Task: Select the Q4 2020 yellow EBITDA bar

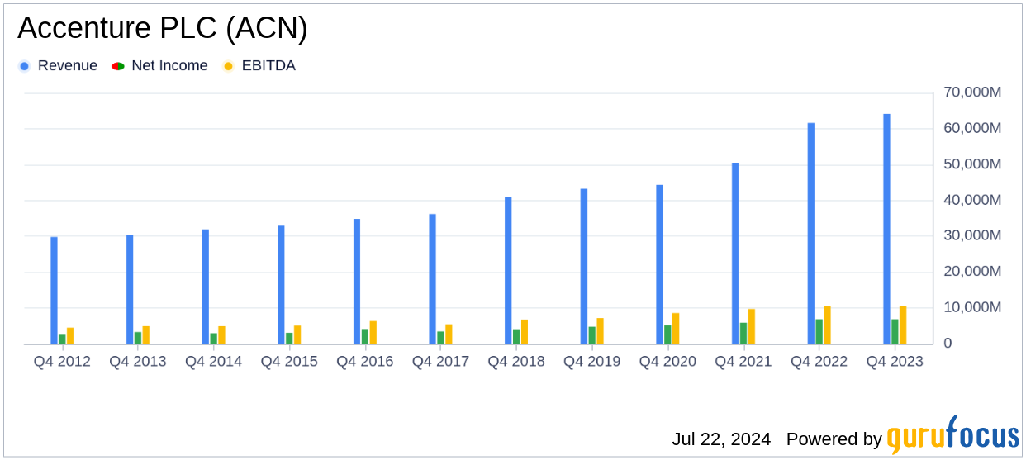Action: 676,329
